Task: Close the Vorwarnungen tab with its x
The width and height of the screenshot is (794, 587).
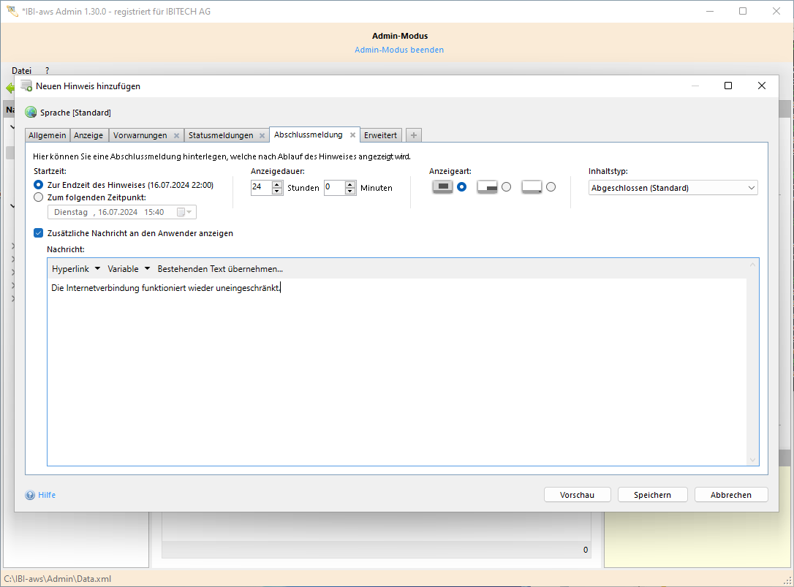Action: [176, 135]
